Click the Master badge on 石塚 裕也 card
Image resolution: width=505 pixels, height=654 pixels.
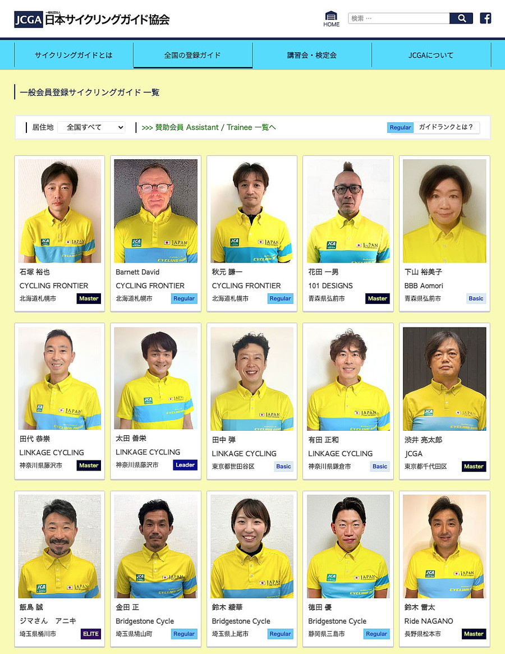click(x=89, y=298)
